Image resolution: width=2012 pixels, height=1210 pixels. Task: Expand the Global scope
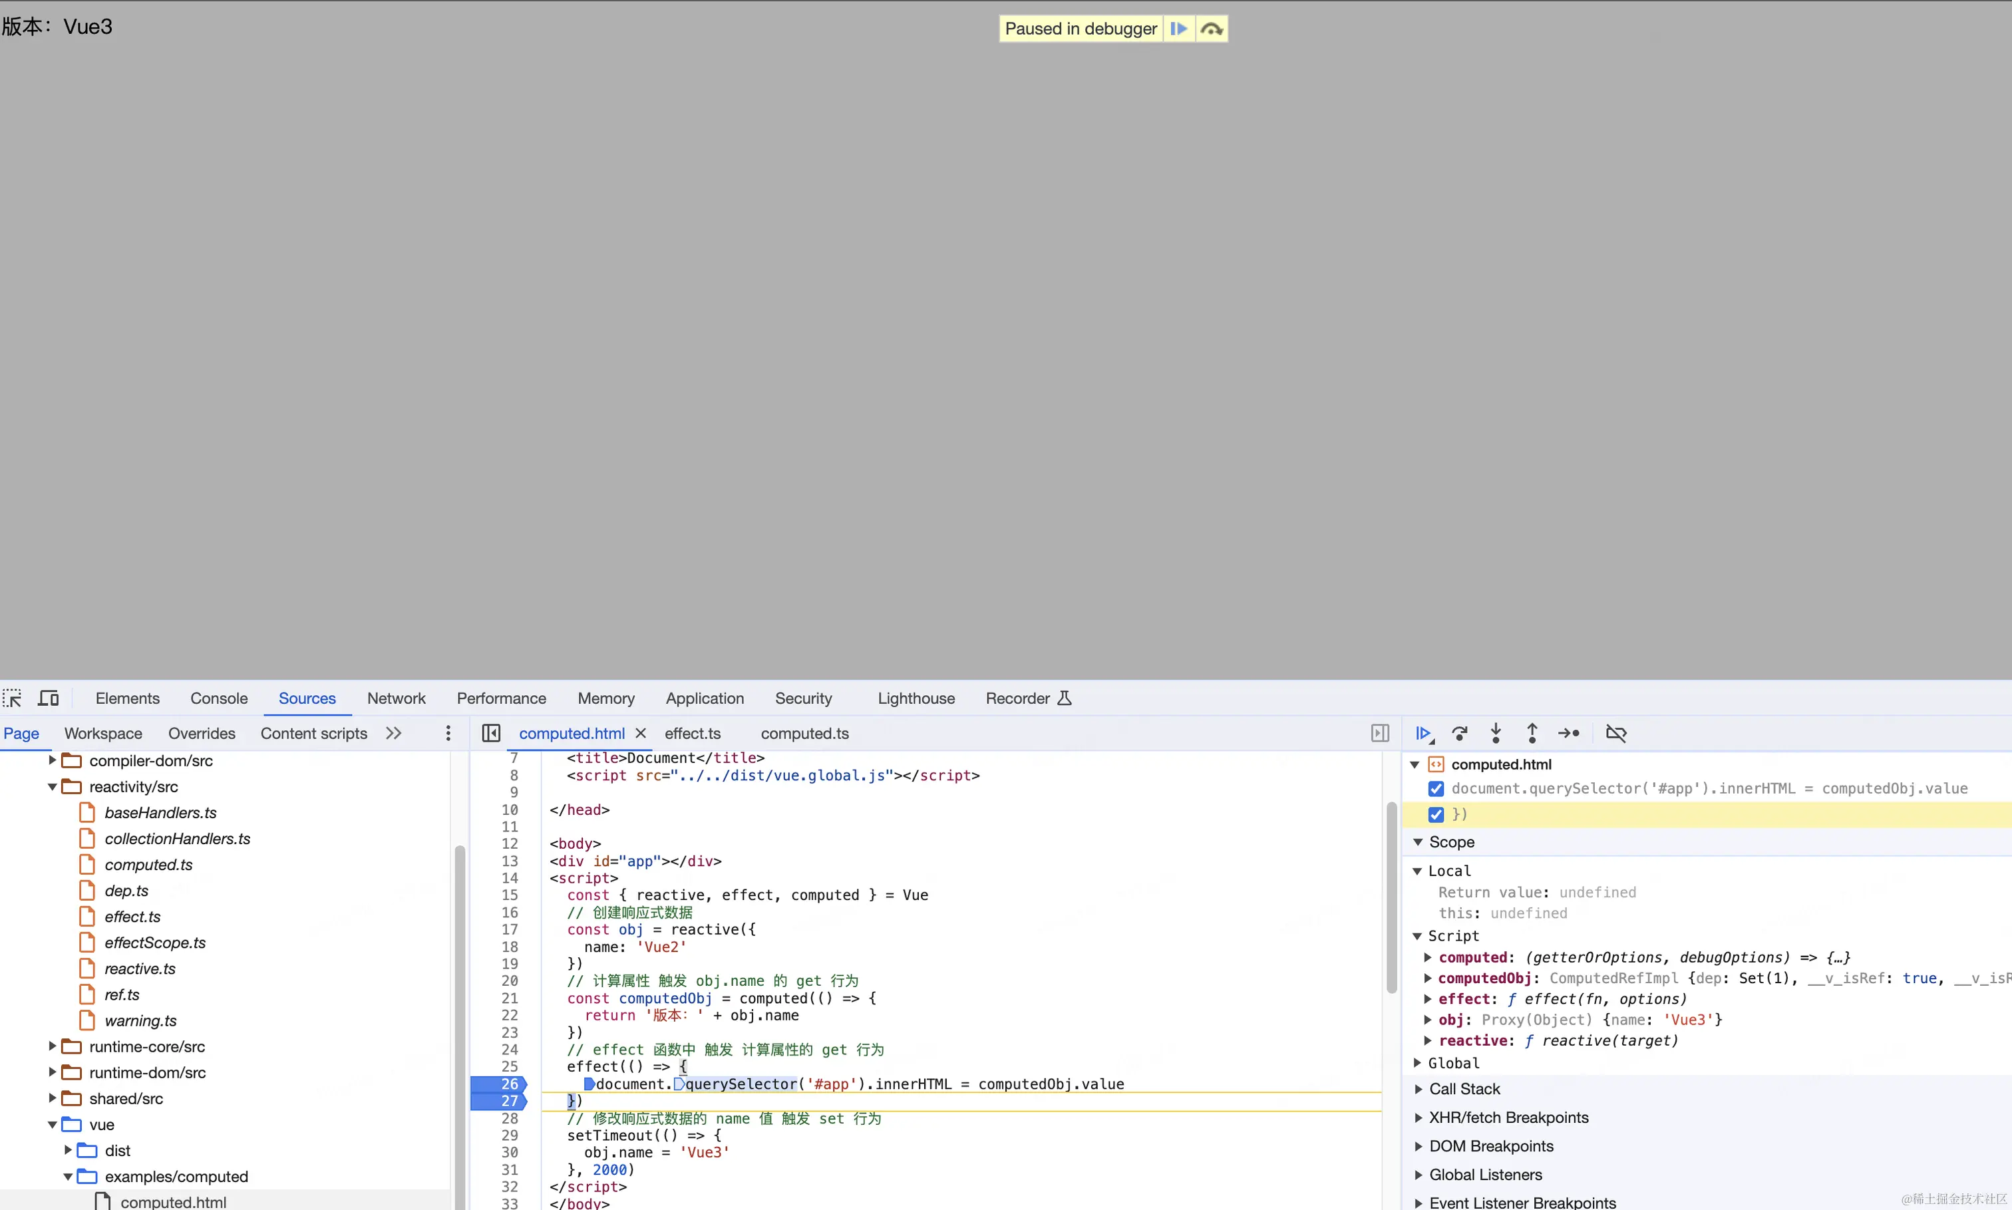pos(1417,1062)
